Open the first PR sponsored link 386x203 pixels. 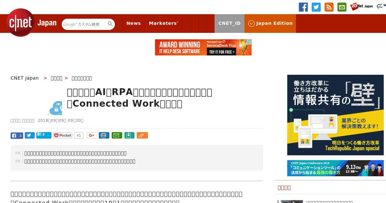pyautogui.click(x=76, y=153)
